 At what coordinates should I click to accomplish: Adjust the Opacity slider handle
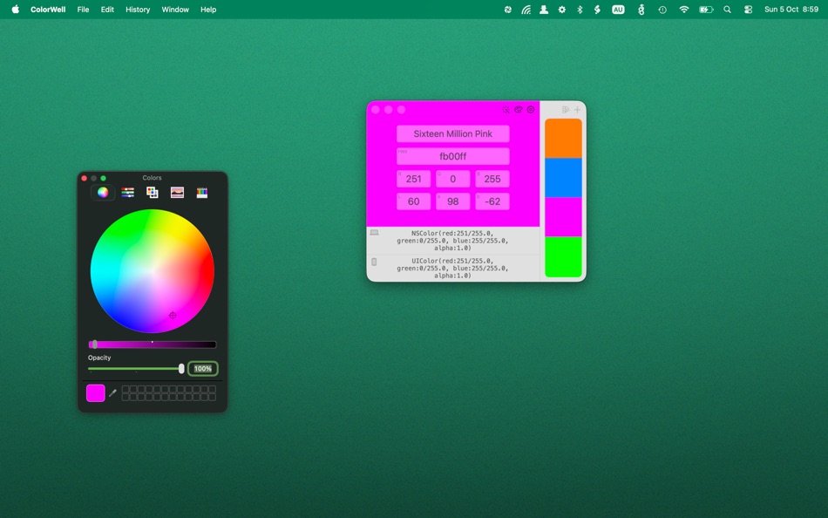tap(181, 368)
